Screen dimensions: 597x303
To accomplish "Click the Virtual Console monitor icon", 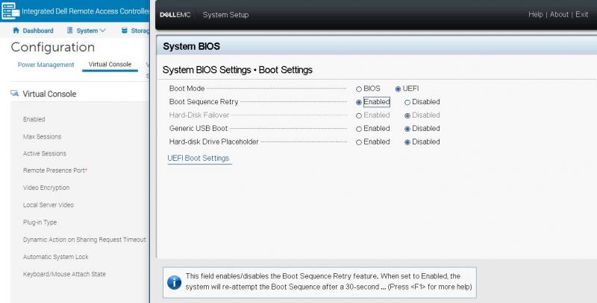I will point(15,94).
